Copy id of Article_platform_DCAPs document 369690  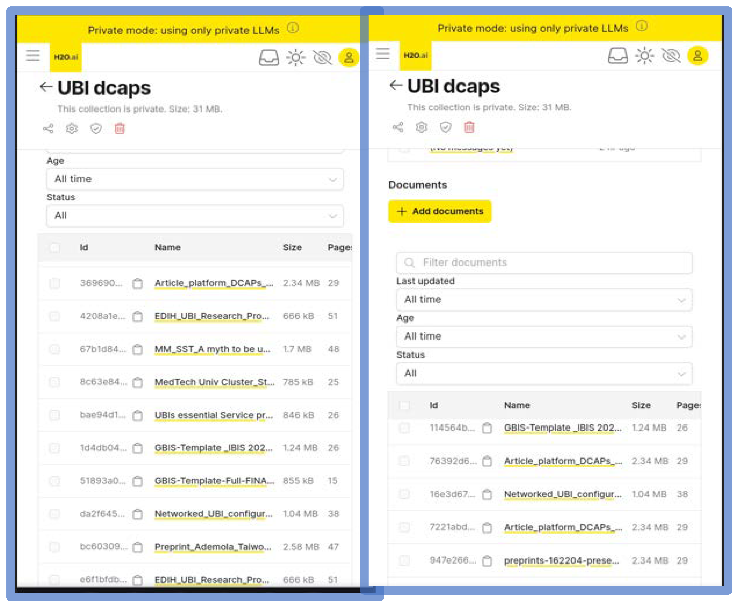tap(138, 284)
